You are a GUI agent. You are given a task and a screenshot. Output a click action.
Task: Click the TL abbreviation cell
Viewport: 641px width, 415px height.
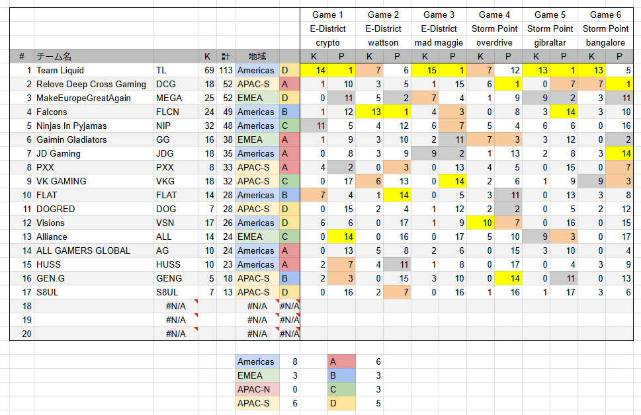176,70
